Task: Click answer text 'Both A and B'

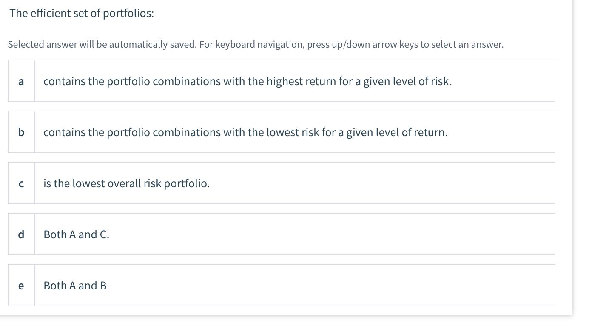Action: pos(74,285)
